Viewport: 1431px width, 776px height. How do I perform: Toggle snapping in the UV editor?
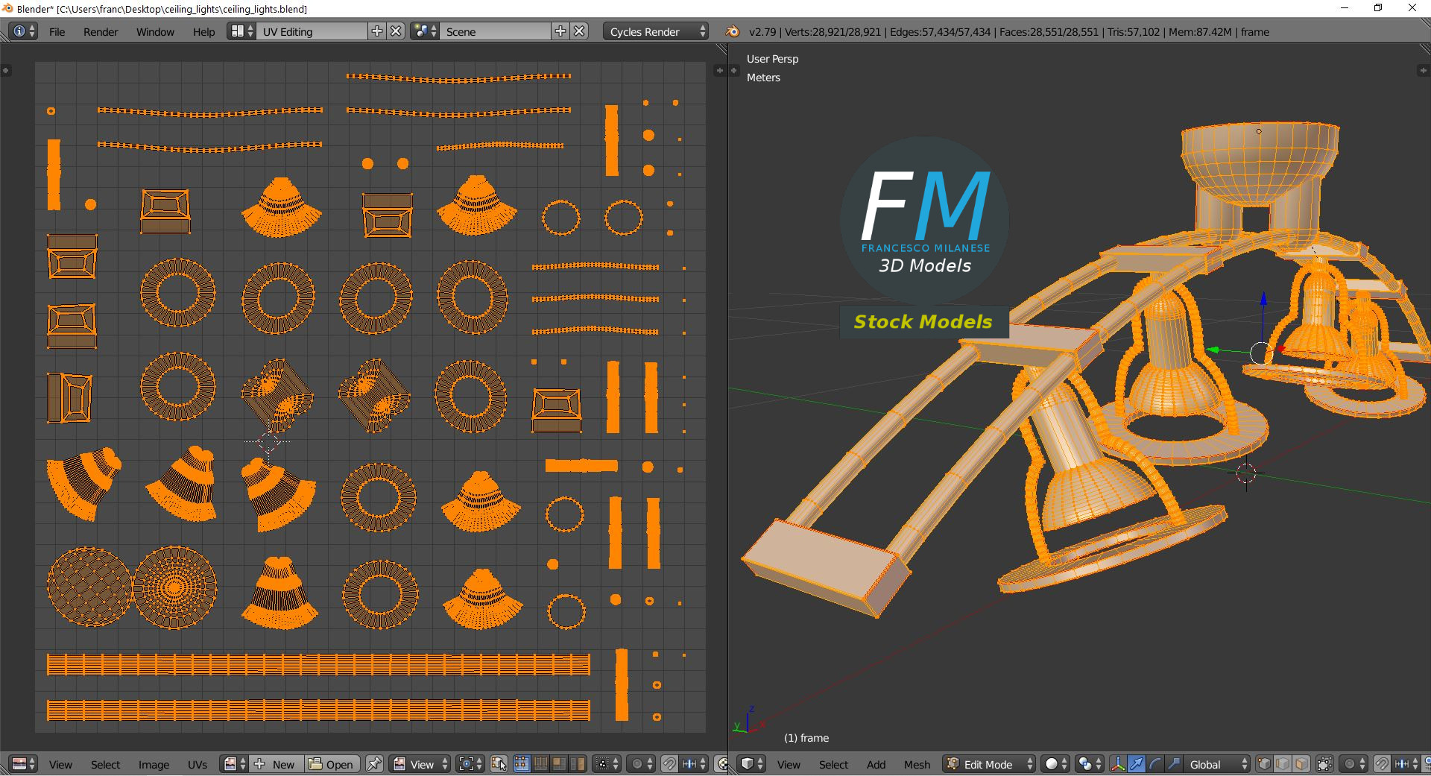(x=669, y=764)
